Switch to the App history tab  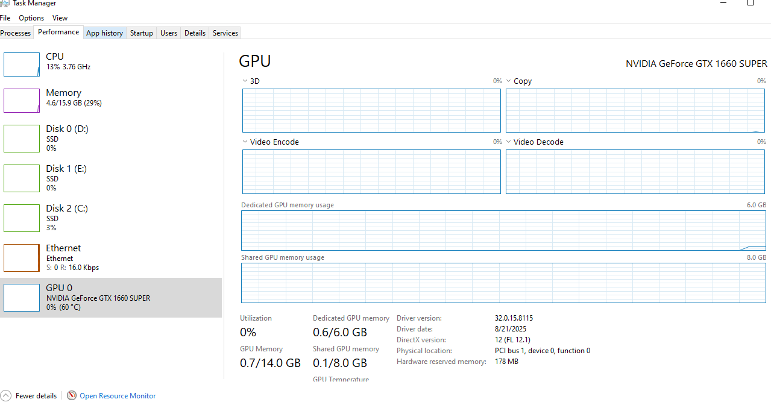tap(104, 33)
